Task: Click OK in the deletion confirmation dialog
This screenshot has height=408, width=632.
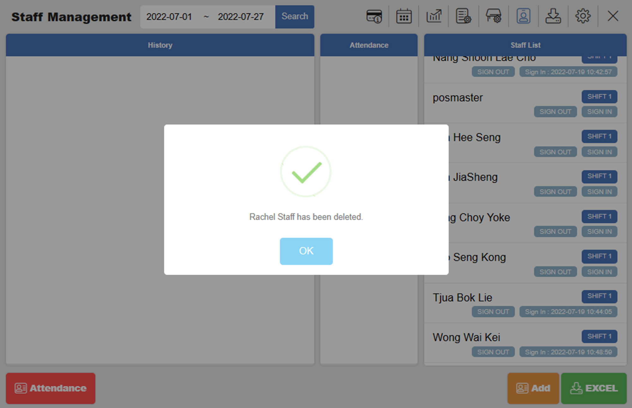Action: [306, 251]
